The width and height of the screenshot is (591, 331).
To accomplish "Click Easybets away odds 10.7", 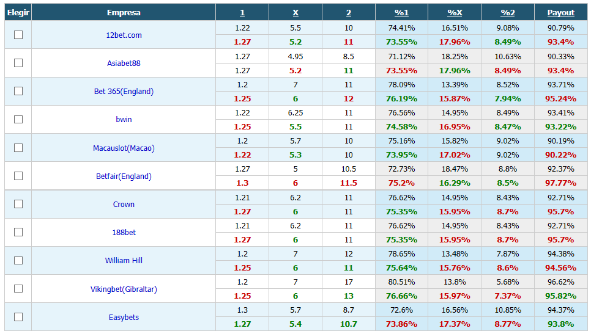I will [349, 324].
